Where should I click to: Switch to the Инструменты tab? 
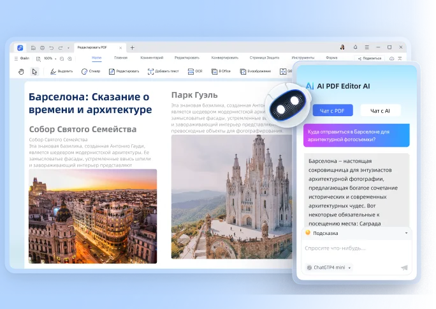(303, 57)
